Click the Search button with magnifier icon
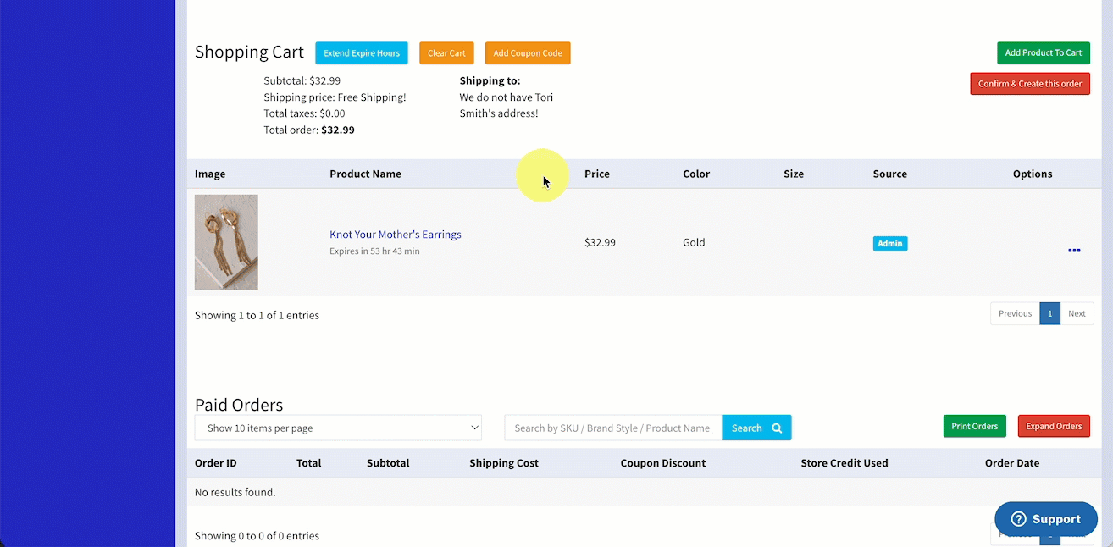 click(x=756, y=428)
